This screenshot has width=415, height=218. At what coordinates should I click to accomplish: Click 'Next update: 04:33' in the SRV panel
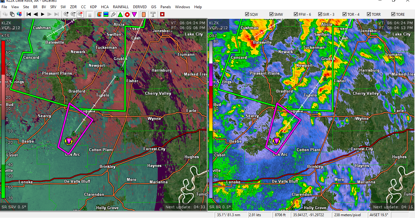pos(185,207)
